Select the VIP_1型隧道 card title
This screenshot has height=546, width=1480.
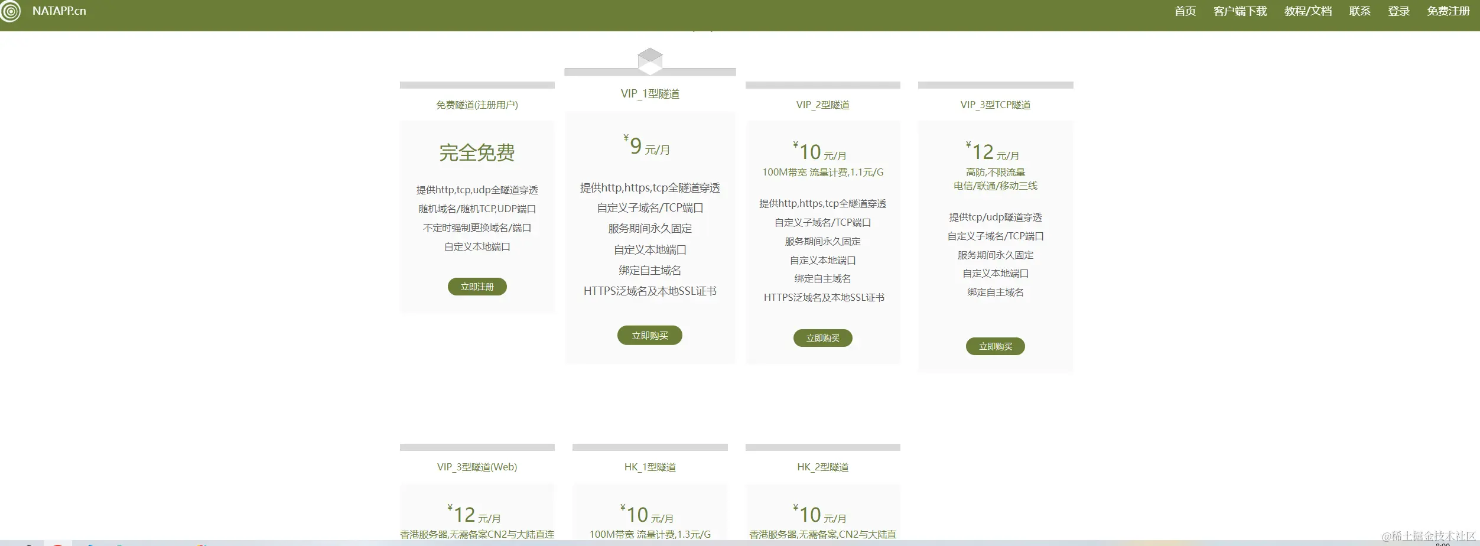650,93
